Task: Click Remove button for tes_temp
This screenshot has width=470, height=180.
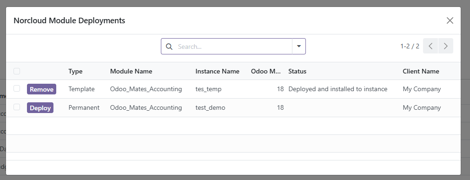Action: 42,89
